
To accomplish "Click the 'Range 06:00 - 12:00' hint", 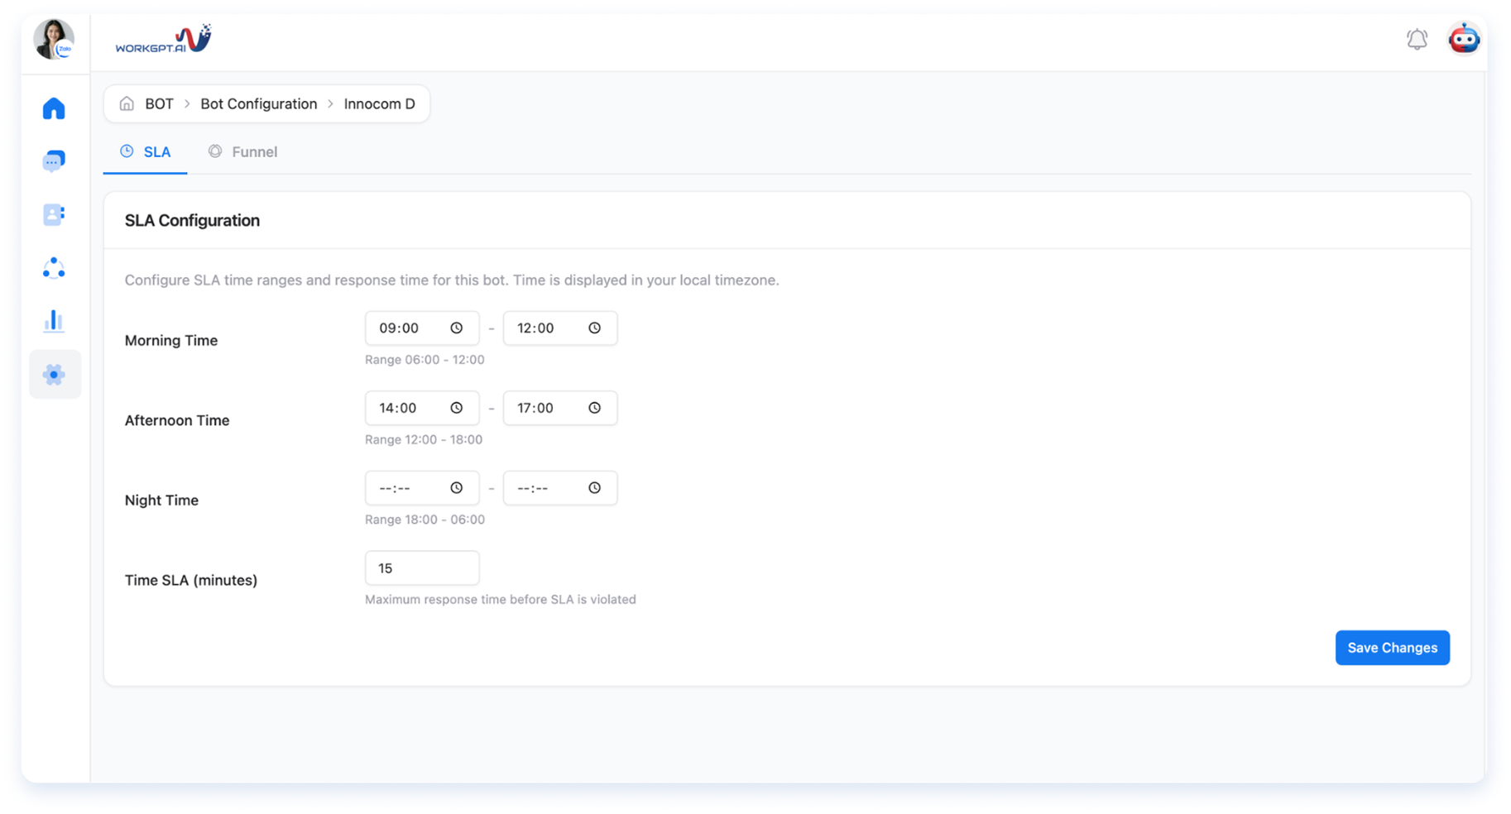I will (x=425, y=360).
